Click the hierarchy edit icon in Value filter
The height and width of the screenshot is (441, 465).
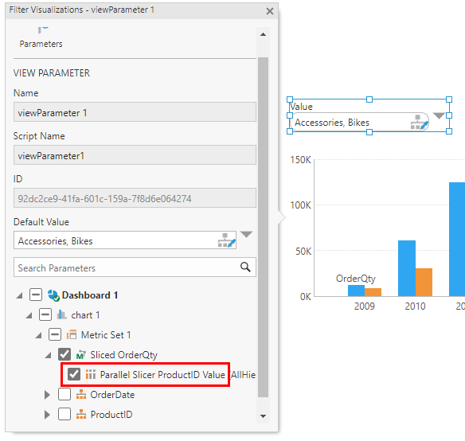click(x=420, y=122)
